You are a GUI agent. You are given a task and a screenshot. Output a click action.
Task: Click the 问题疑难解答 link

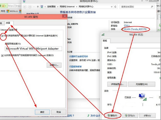[75, 67]
